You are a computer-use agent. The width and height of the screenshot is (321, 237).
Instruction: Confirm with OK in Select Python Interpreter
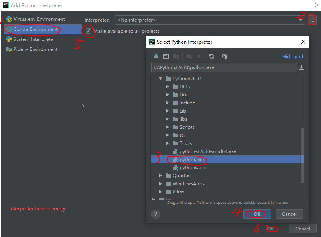click(x=257, y=214)
